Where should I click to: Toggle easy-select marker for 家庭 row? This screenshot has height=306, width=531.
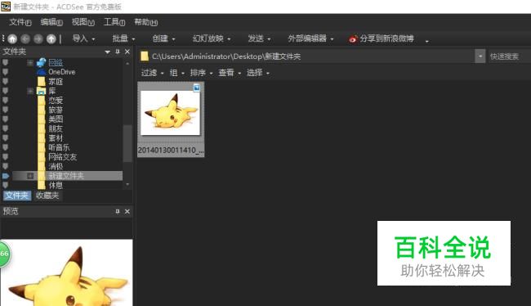tap(5, 82)
